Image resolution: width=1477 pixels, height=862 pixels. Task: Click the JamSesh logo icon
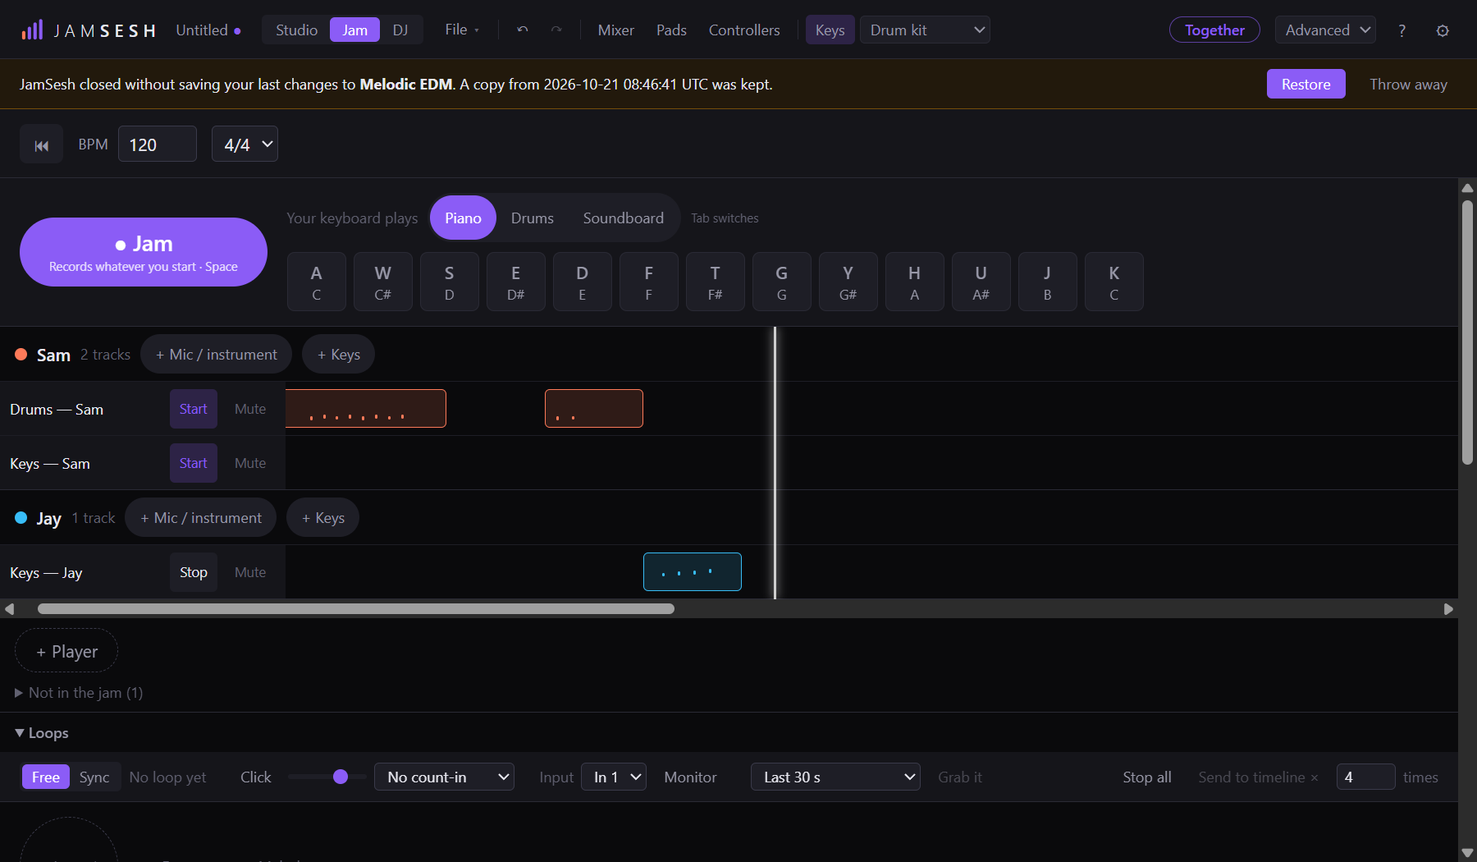32,30
